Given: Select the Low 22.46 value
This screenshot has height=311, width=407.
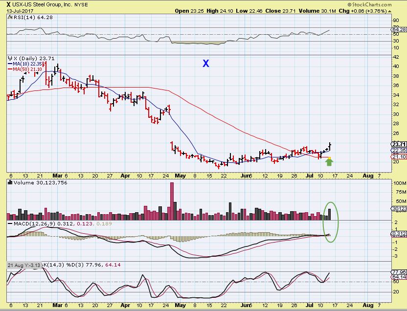Looking at the screenshot, I should (249, 11).
